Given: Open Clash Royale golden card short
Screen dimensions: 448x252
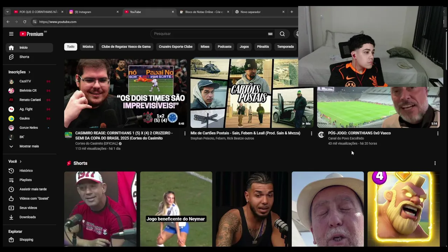Looking at the screenshot, I should point(404,209).
